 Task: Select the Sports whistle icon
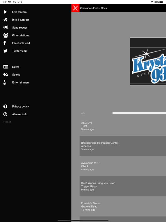click(5, 75)
